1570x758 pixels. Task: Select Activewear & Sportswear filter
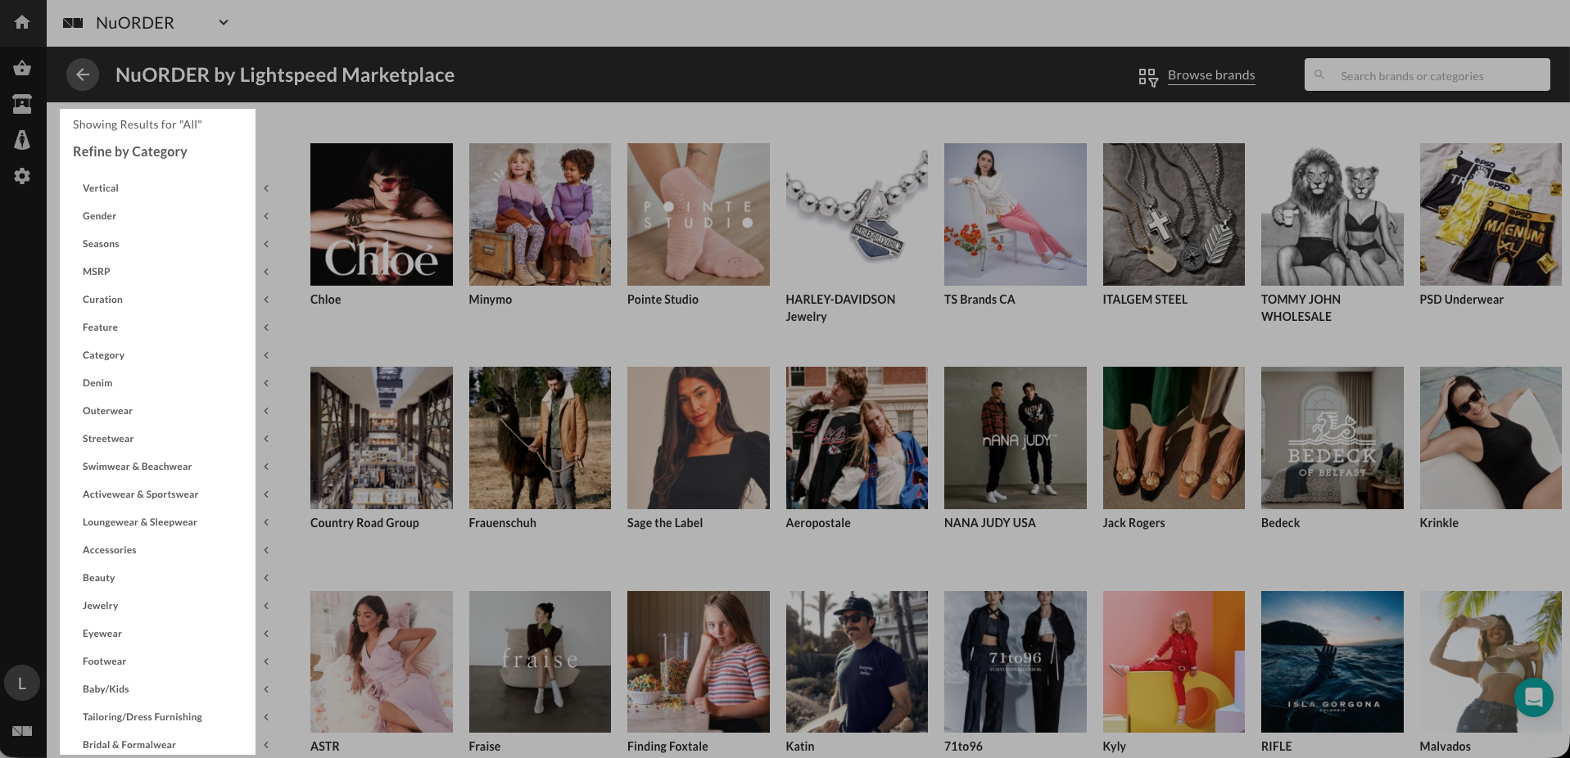[140, 494]
